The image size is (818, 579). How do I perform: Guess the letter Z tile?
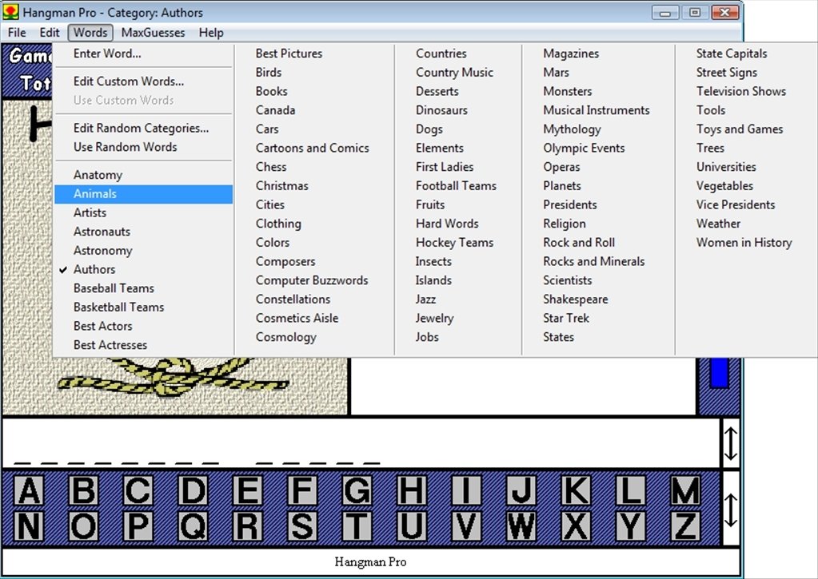(x=684, y=526)
